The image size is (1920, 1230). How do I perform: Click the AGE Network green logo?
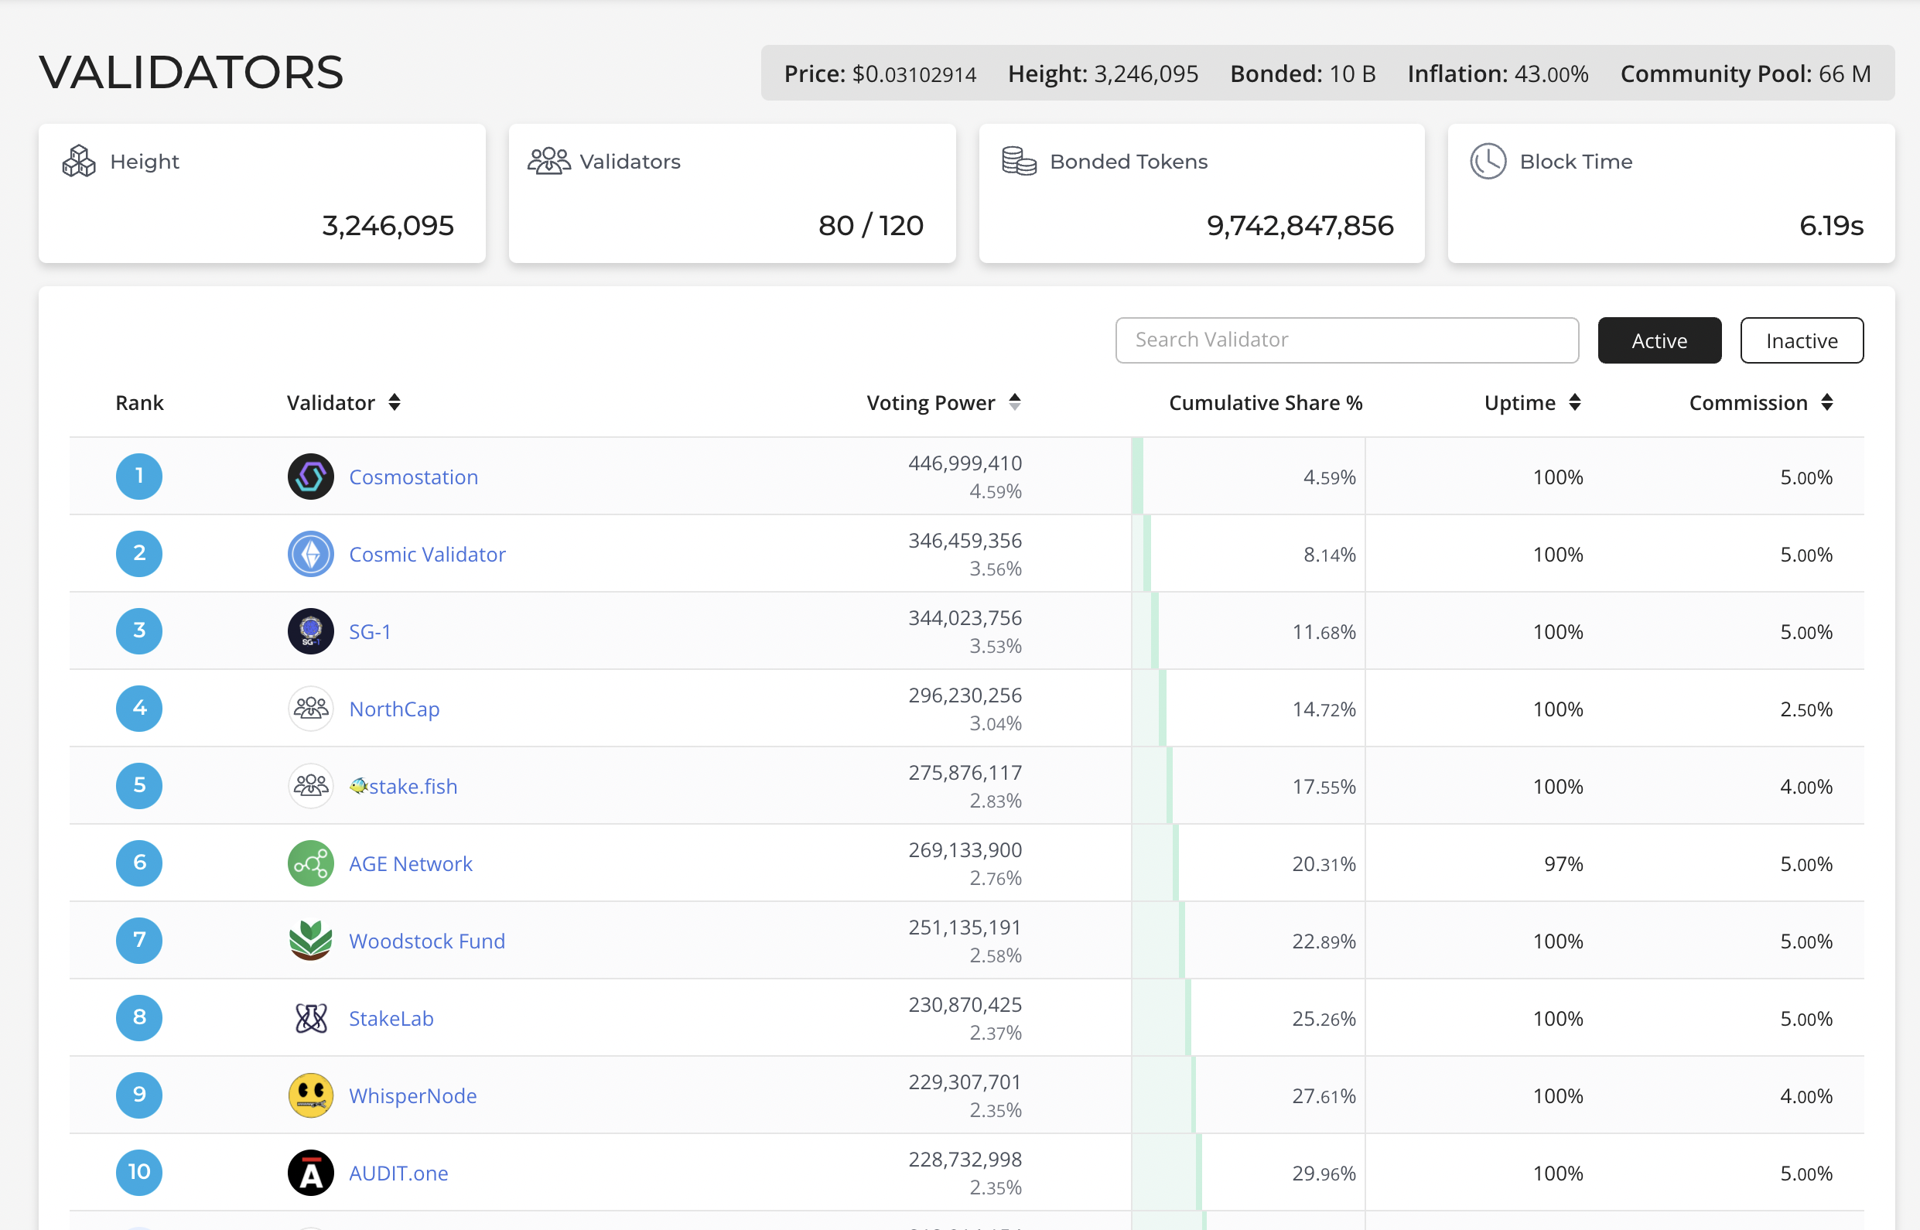(311, 863)
